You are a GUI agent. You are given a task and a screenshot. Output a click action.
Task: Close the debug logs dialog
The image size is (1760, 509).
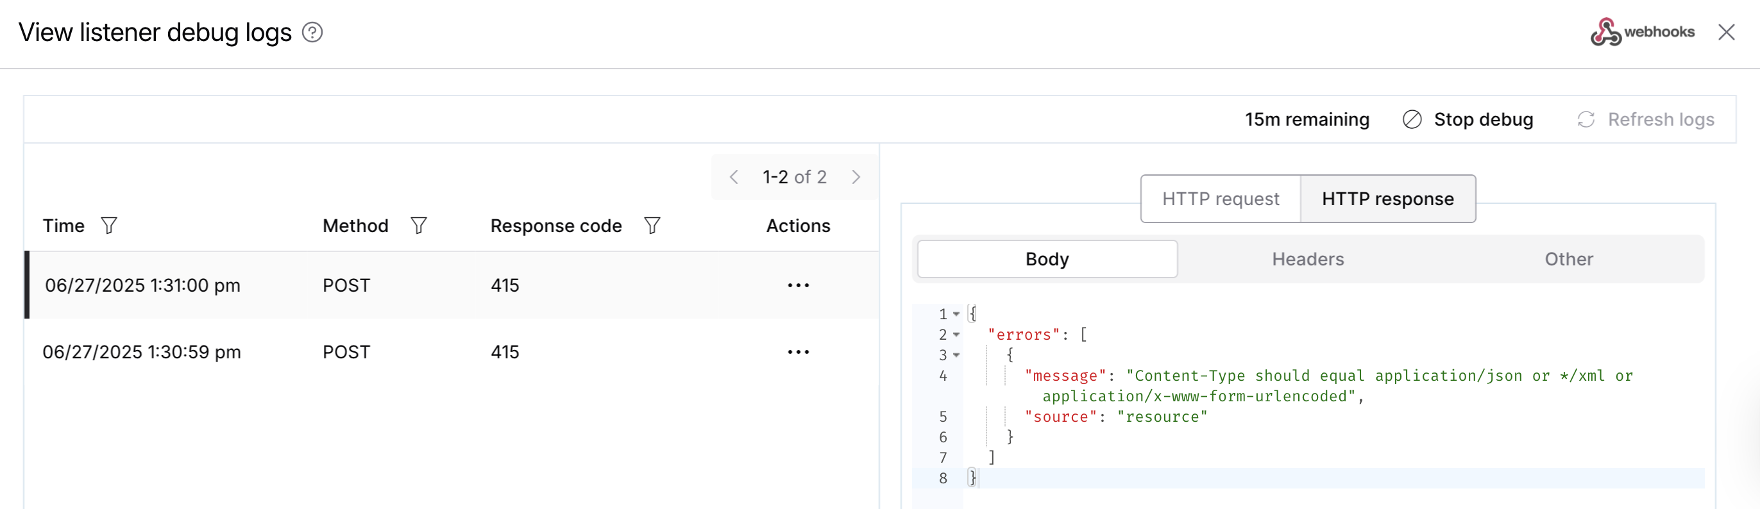[1726, 32]
